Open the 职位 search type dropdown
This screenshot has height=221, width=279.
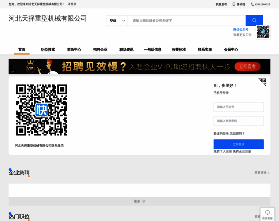[117, 21]
